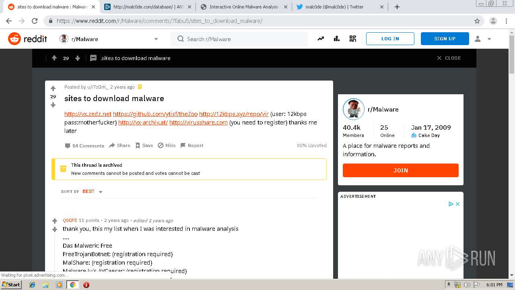The width and height of the screenshot is (515, 290).
Task: Report the post
Action: pyautogui.click(x=192, y=145)
